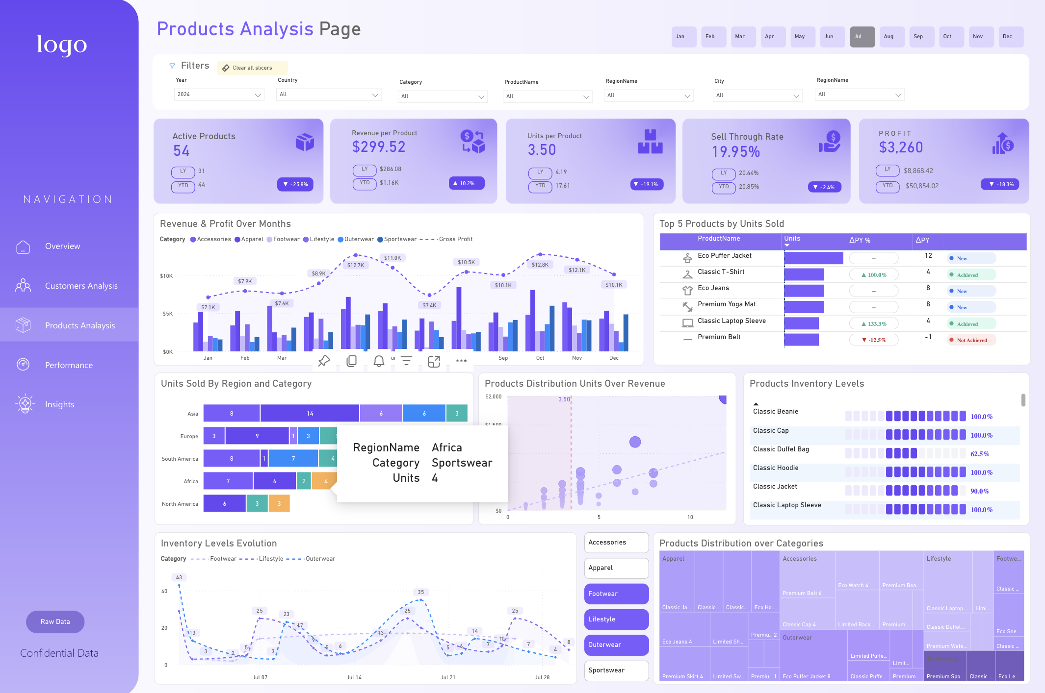The width and height of the screenshot is (1045, 693).
Task: Toggle the Lifestyle category slicer
Action: (x=616, y=619)
